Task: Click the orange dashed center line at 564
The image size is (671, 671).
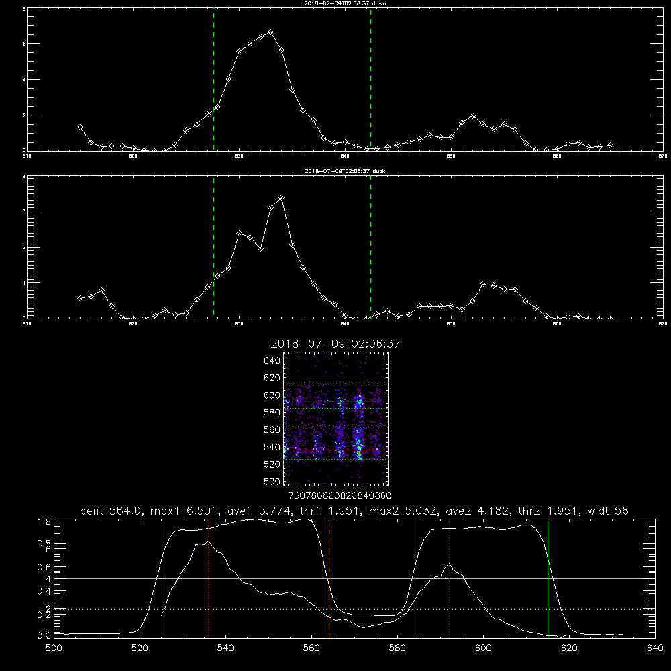Action: [x=329, y=578]
